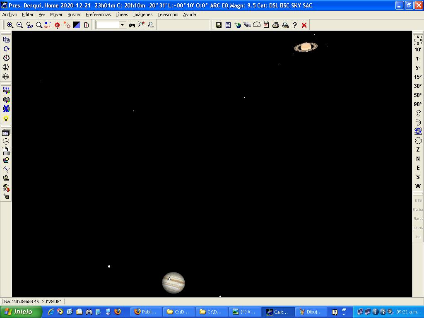
Task: Open the Mover menu
Action: pyautogui.click(x=56, y=14)
